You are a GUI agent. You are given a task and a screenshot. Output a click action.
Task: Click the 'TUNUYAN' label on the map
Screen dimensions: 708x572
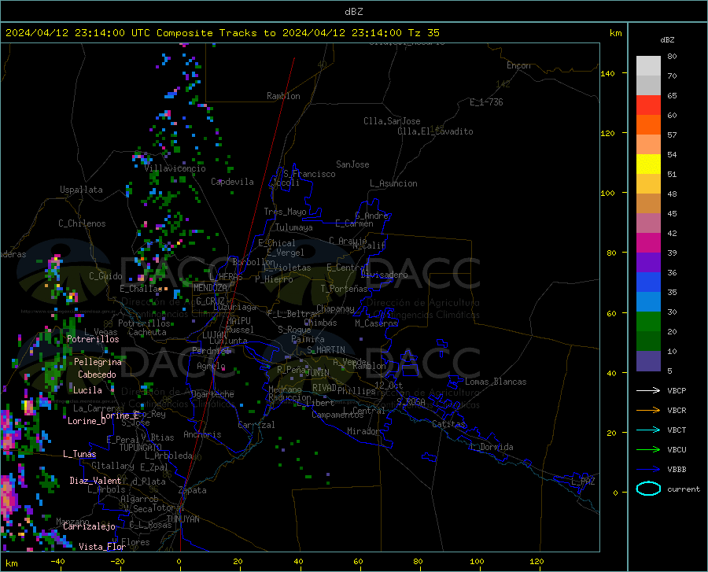click(x=183, y=519)
